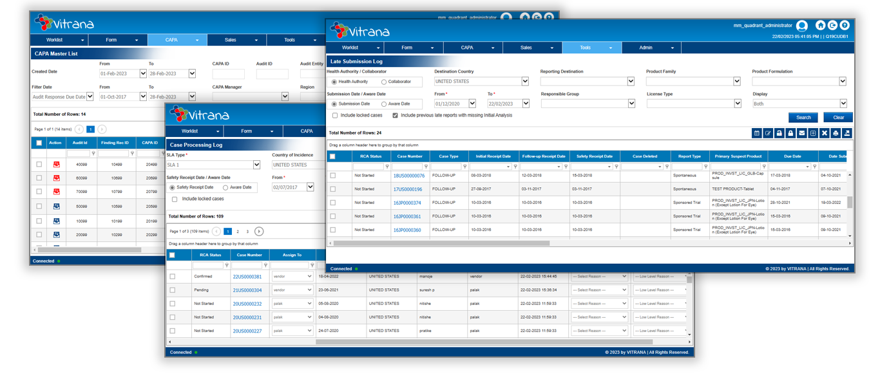Open the Sales menu in Late Submission window
This screenshot has height=379, width=880.
[531, 48]
